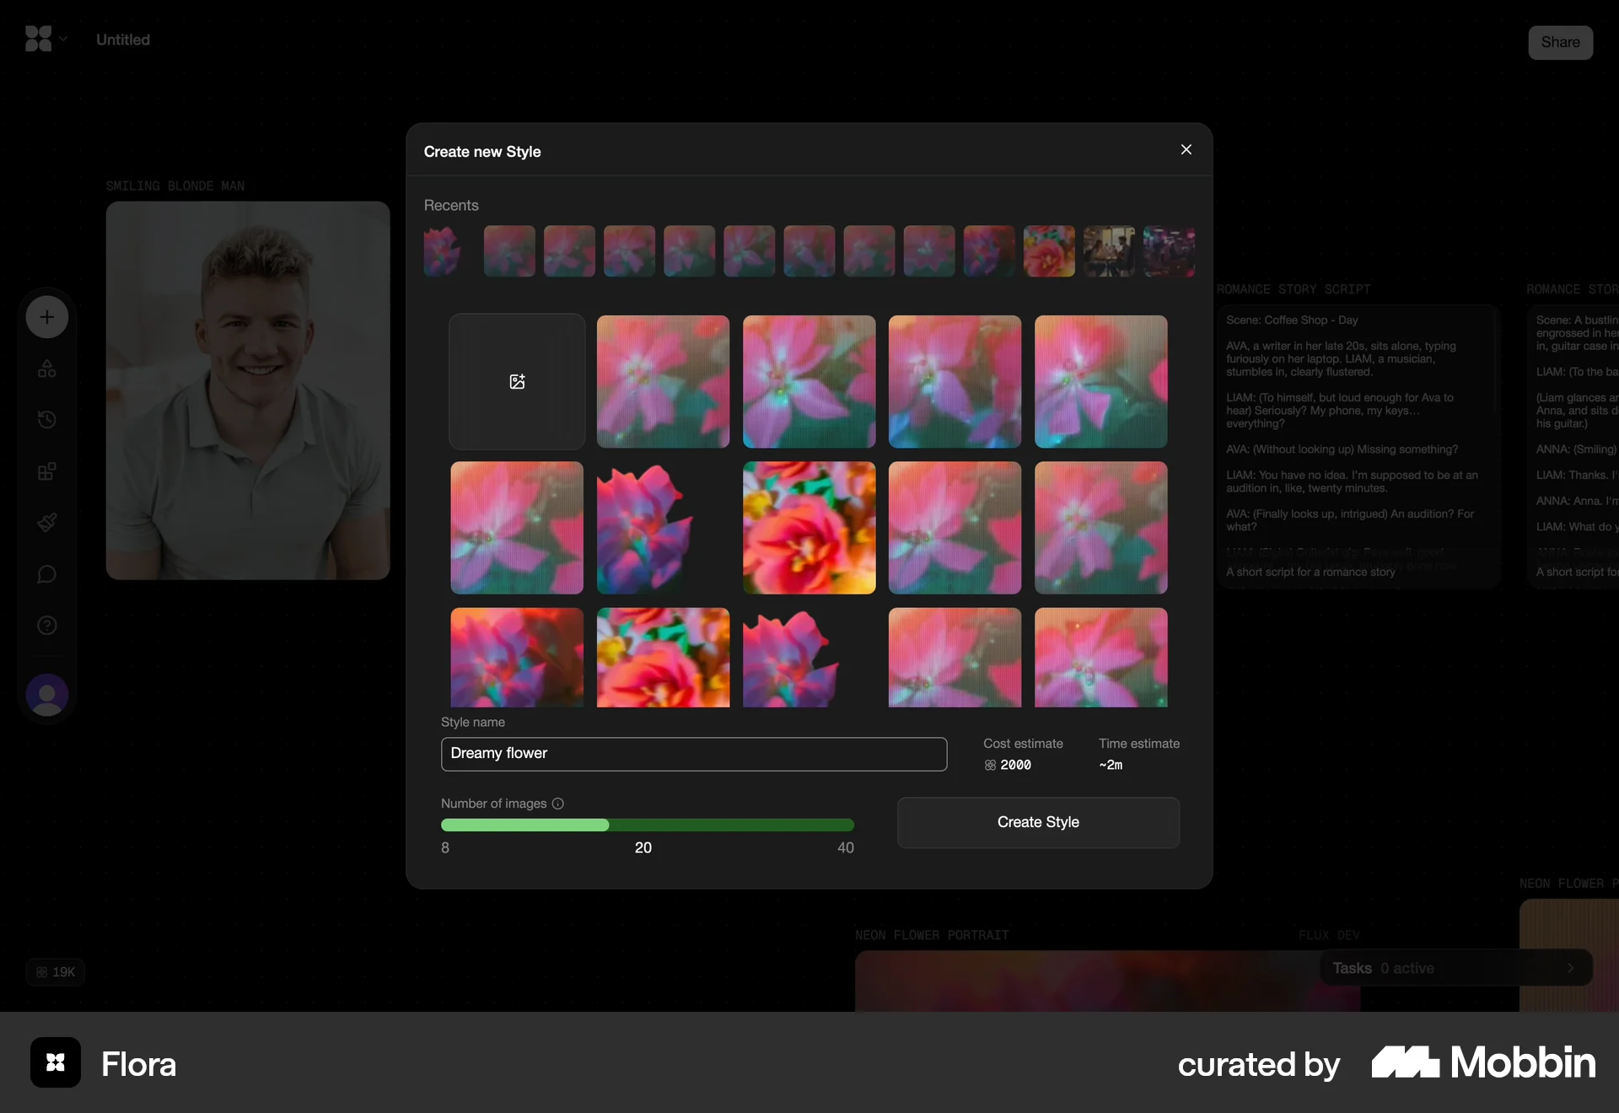The height and width of the screenshot is (1113, 1619).
Task: Expand the Tasks panel chevron
Action: coord(1570,968)
